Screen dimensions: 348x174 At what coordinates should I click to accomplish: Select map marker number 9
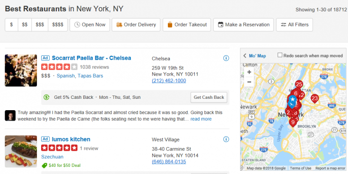(293, 122)
